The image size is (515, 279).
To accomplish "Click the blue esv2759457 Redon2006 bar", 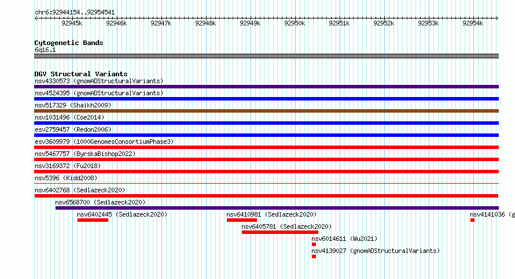I will pyautogui.click(x=266, y=135).
